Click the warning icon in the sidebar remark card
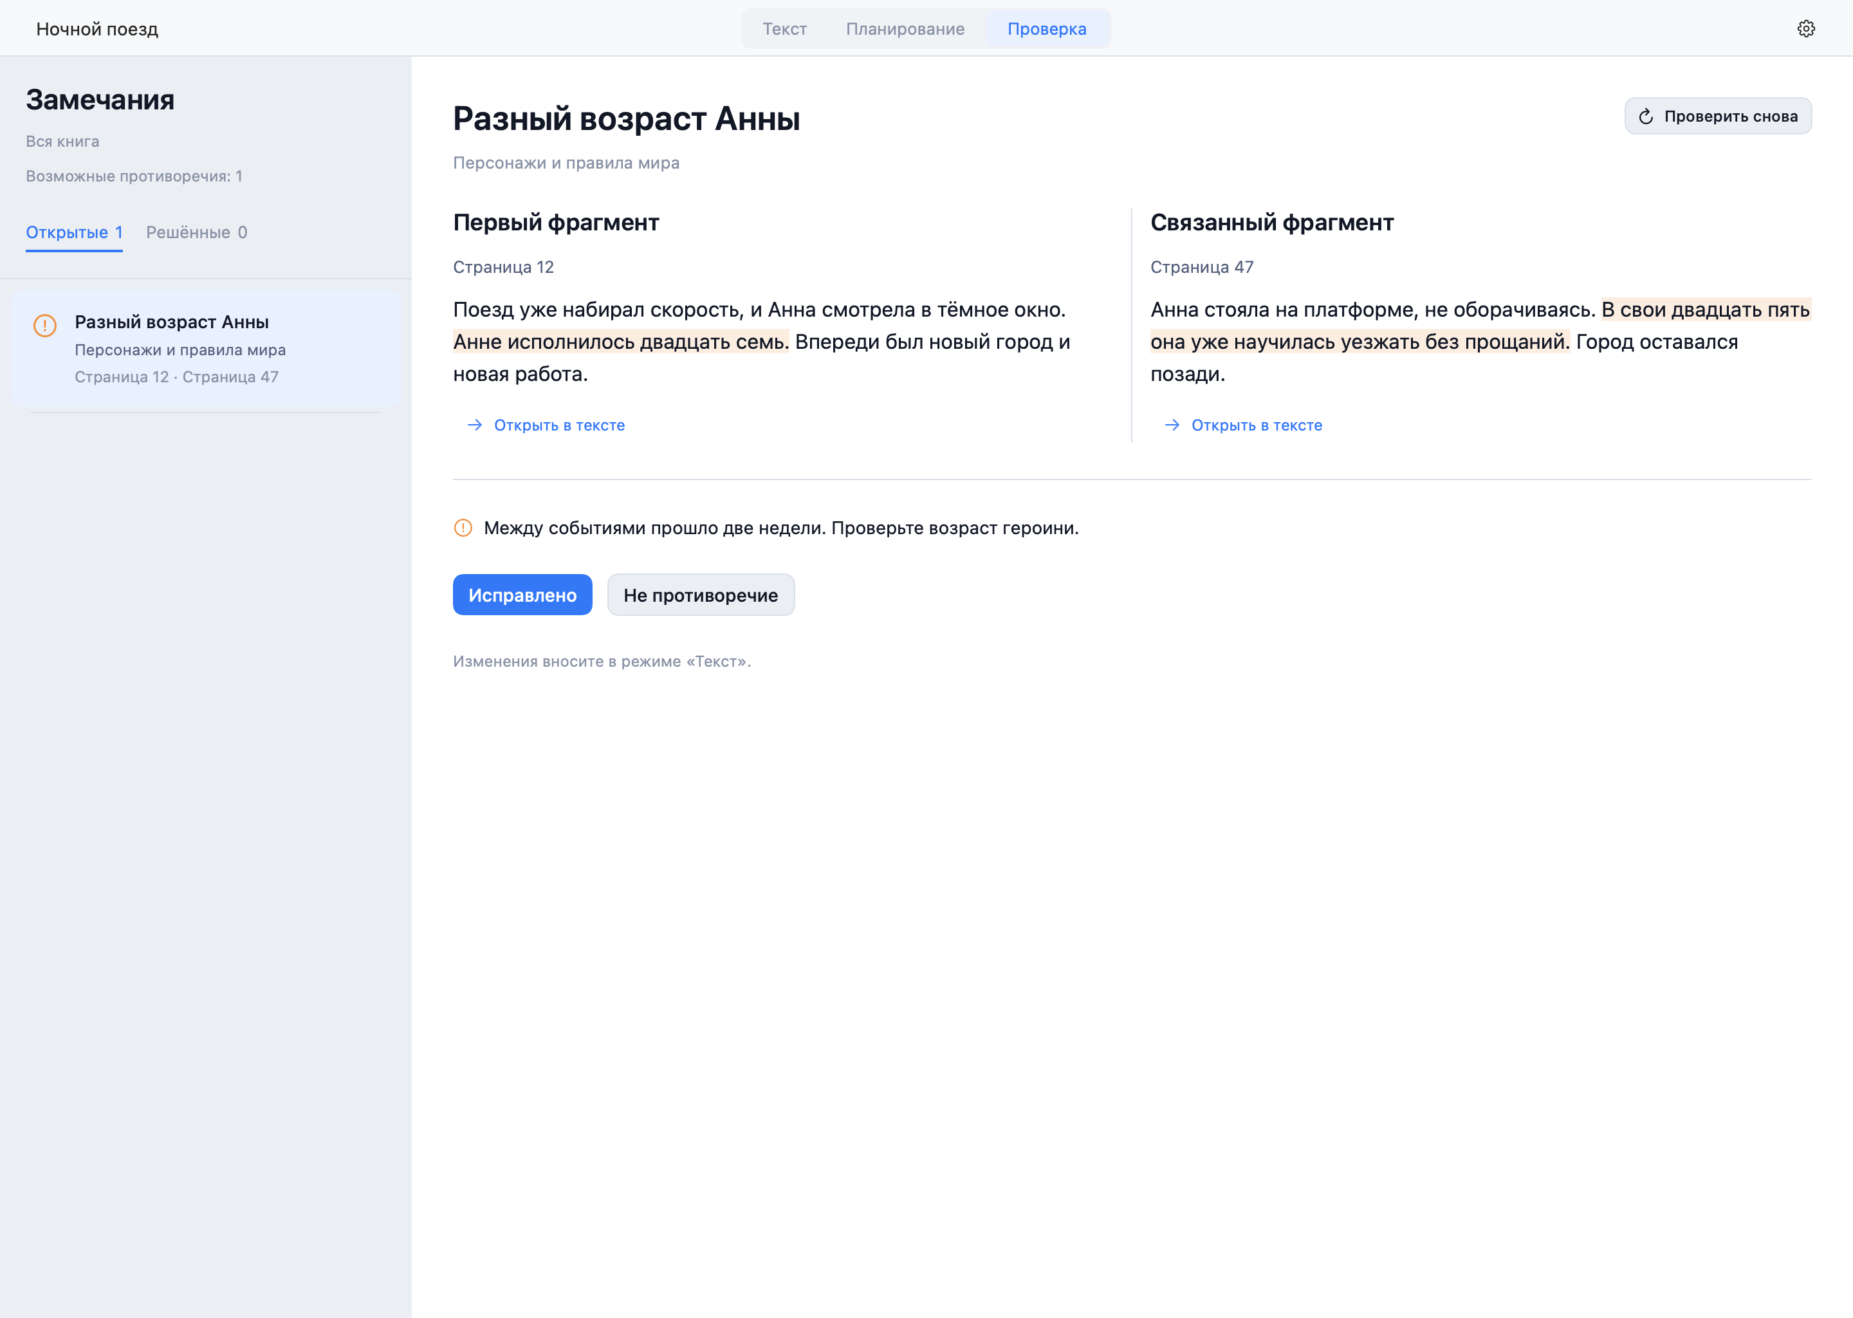Image resolution: width=1853 pixels, height=1318 pixels. tap(44, 326)
